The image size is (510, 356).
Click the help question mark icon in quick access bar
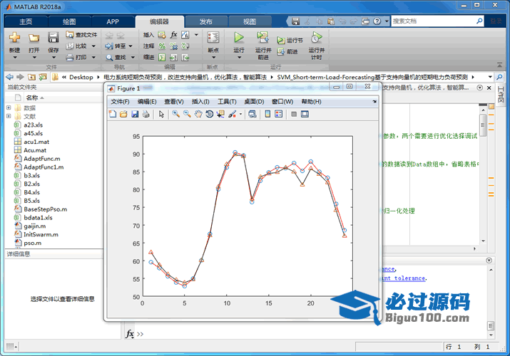(x=377, y=21)
